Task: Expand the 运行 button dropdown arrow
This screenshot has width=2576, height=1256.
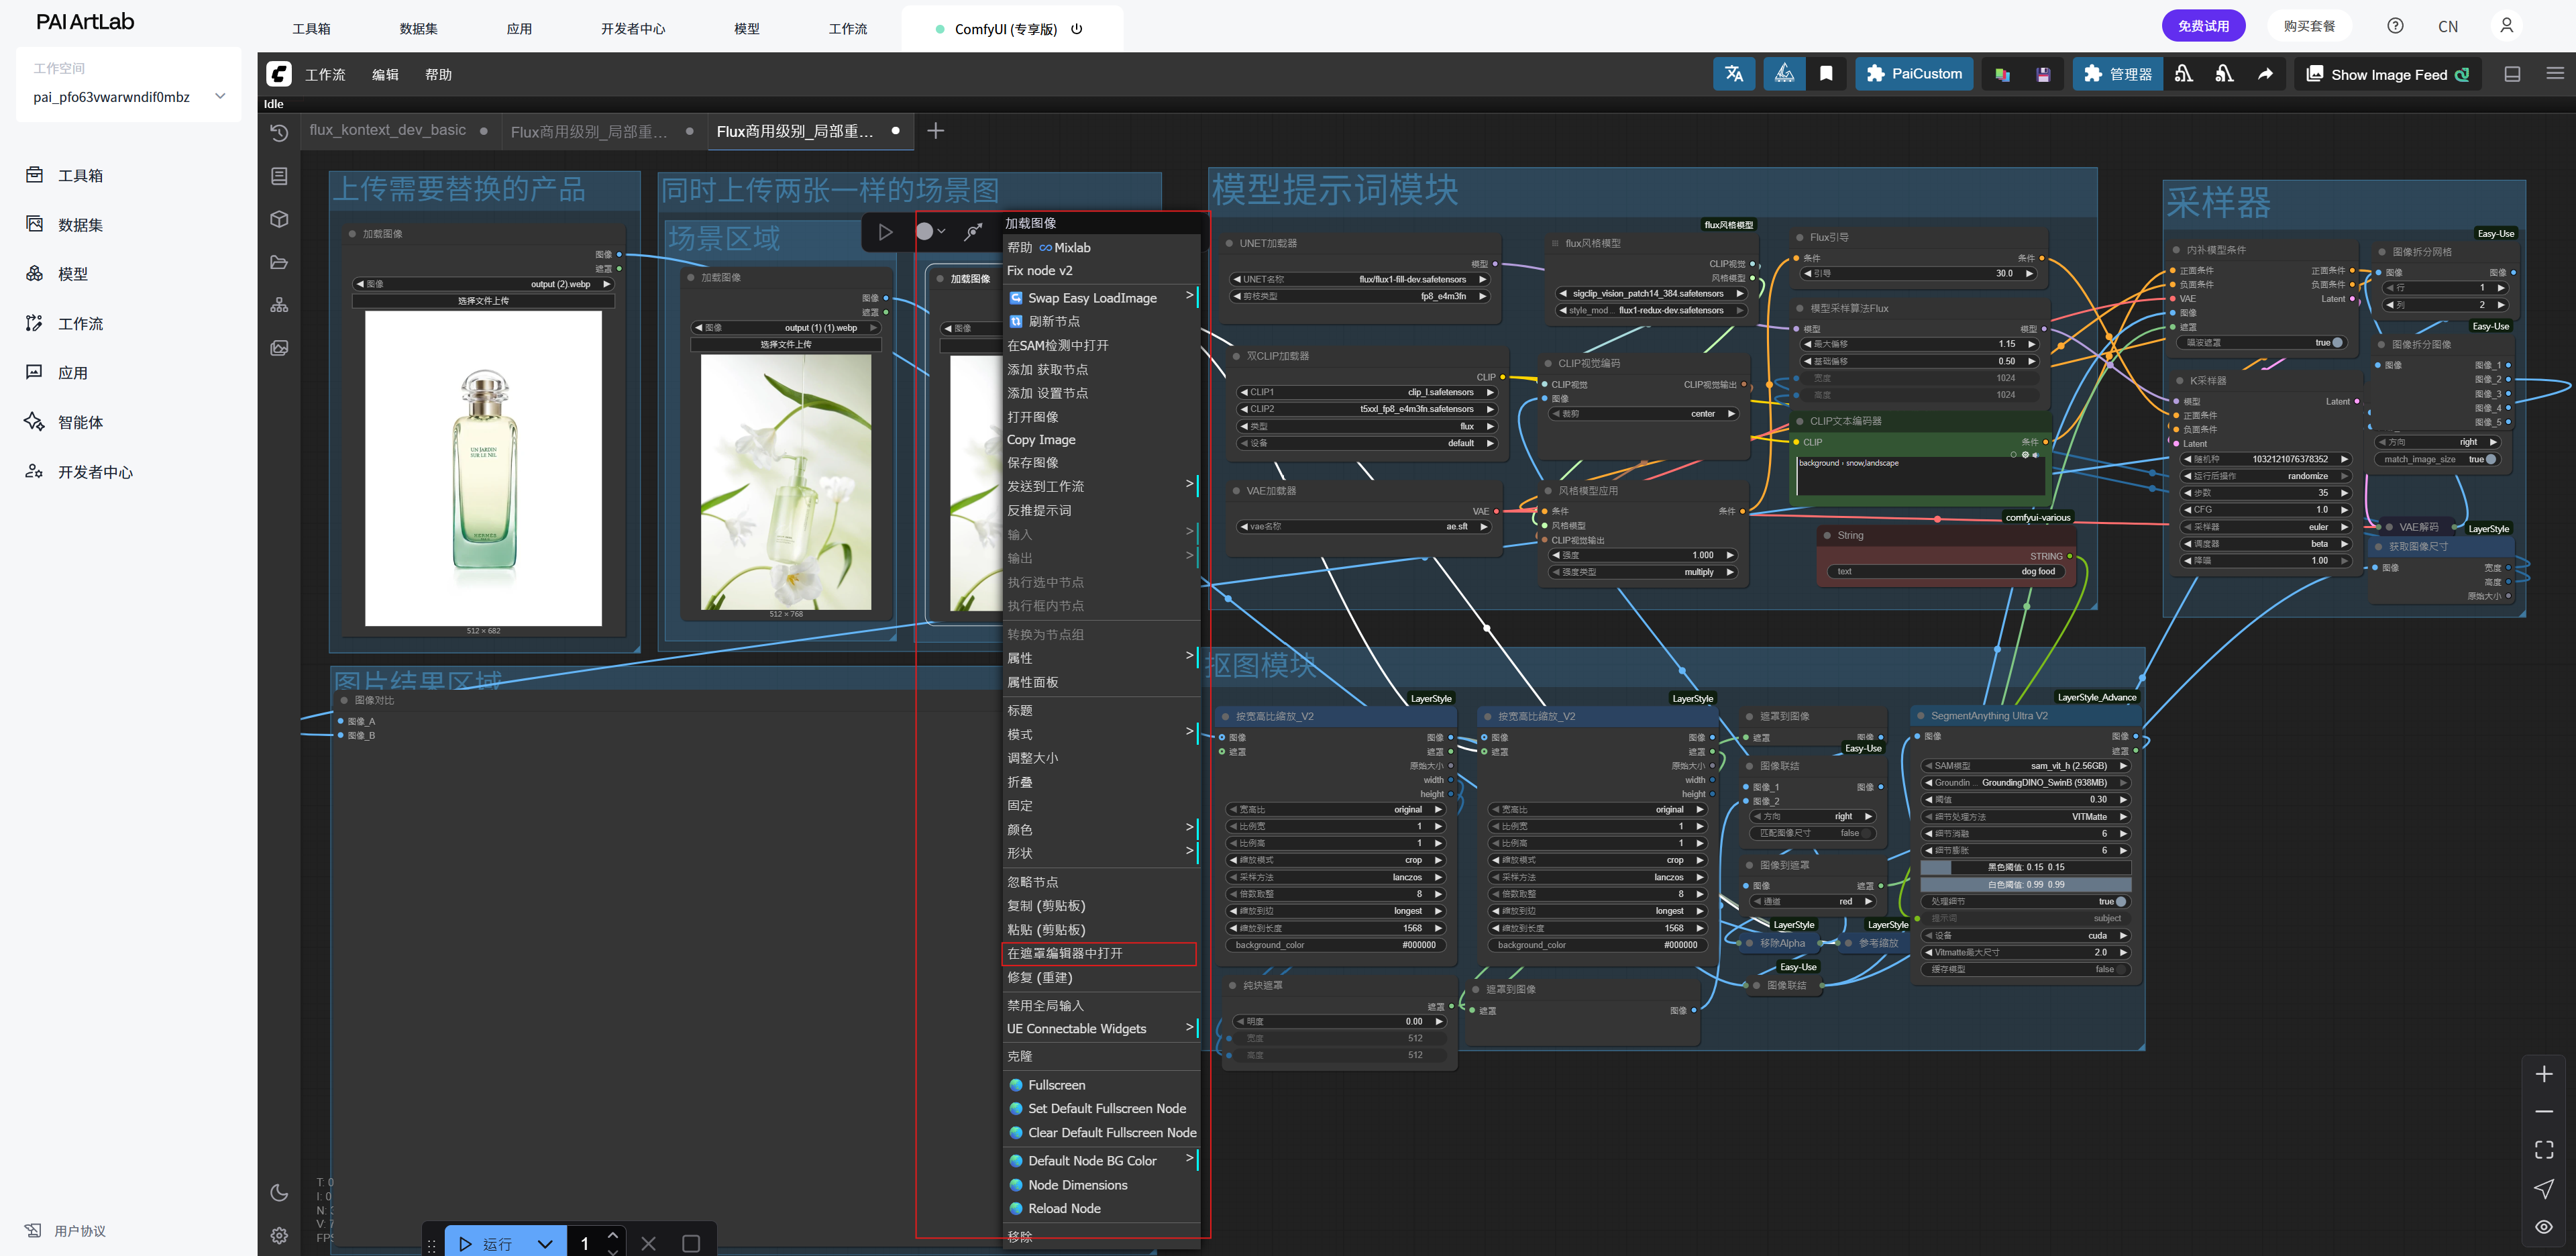Action: tap(545, 1243)
